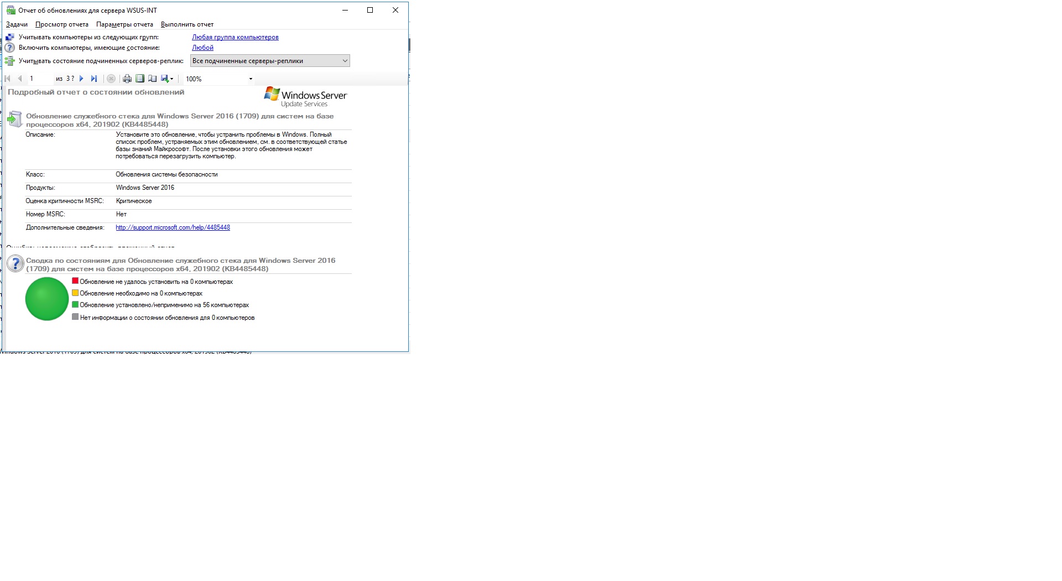
Task: Click the 'Сводка по состояниям' section heading
Action: 181,264
